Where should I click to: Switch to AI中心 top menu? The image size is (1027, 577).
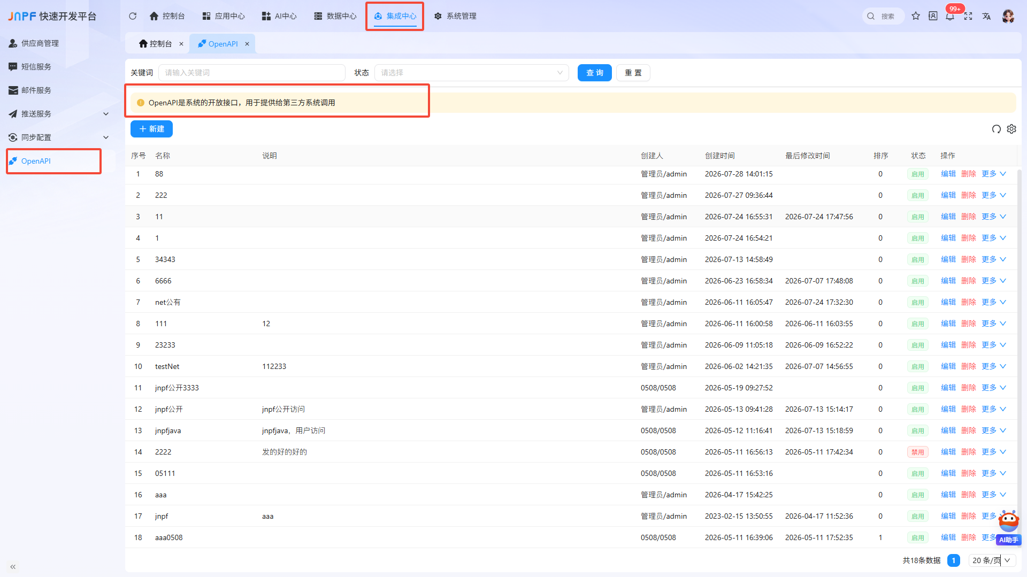pos(279,16)
